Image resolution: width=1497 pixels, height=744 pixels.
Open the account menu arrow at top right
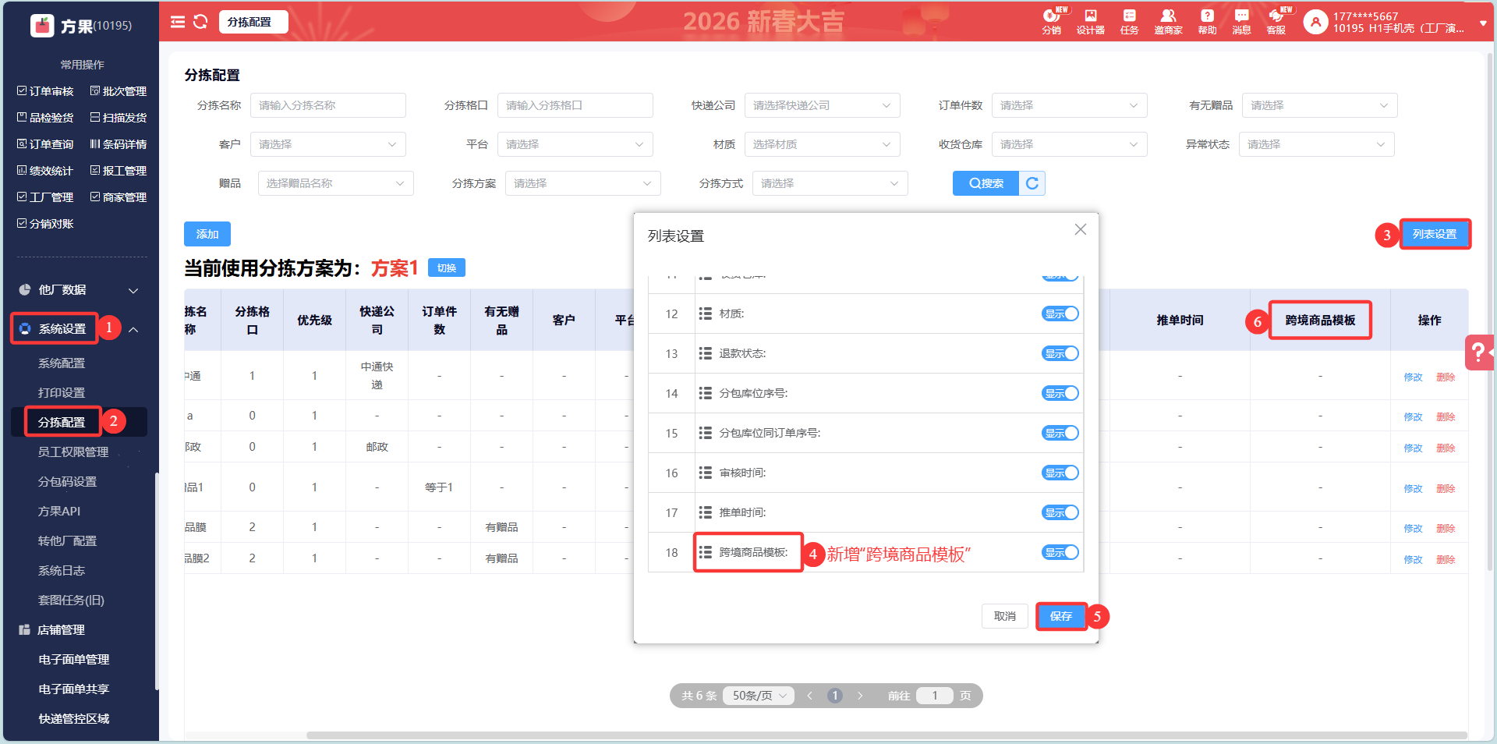coord(1482,23)
